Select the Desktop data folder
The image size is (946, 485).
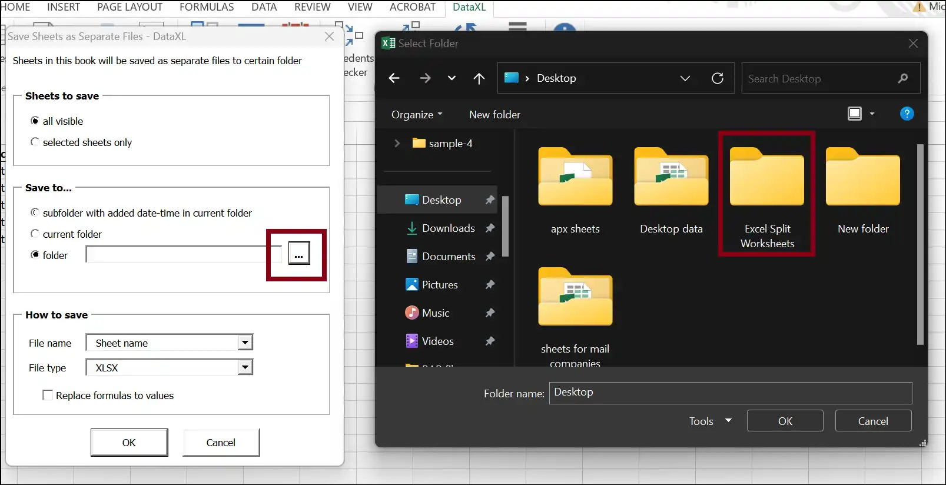[671, 191]
